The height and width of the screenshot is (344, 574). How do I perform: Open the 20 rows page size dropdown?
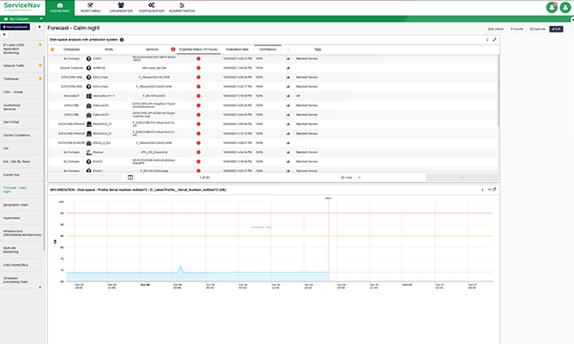350,178
